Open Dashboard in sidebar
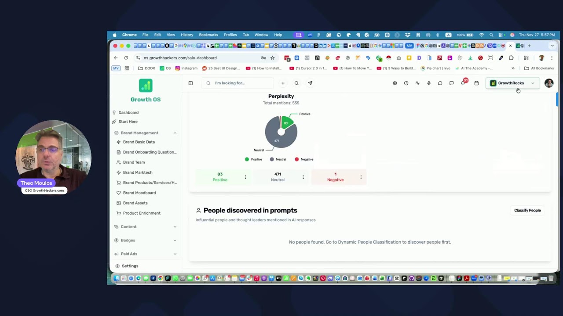 pyautogui.click(x=128, y=112)
